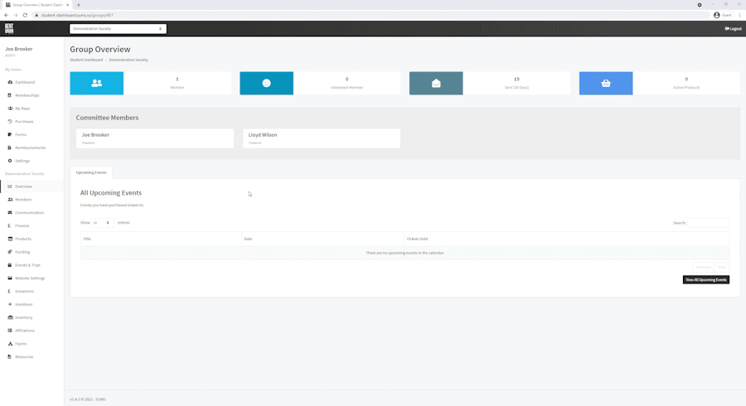Open Events & Trips in the sidebar
The width and height of the screenshot is (746, 406).
(x=27, y=265)
